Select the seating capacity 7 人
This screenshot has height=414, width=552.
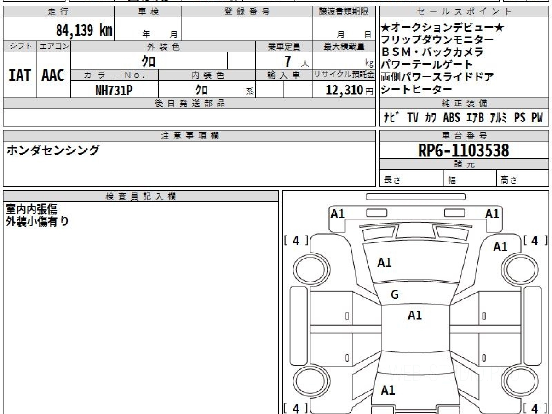tap(296, 62)
